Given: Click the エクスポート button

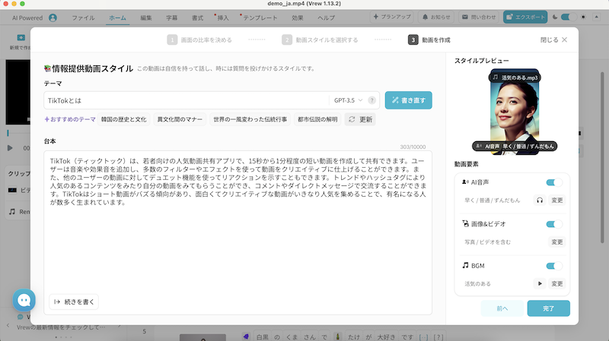Looking at the screenshot, I should pos(525,17).
